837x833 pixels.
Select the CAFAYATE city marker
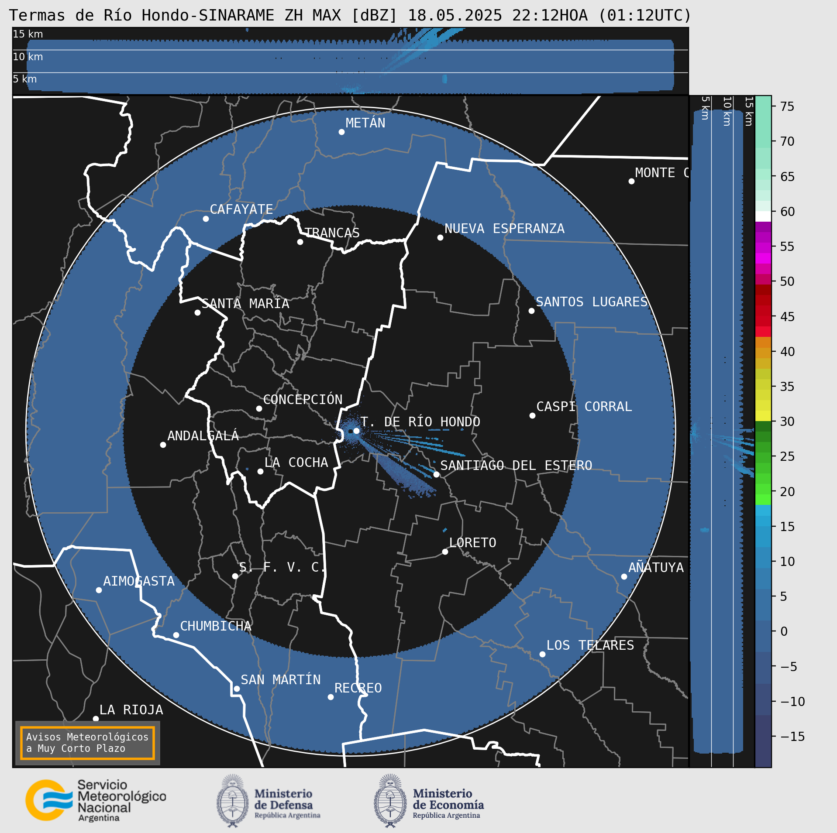tap(206, 219)
